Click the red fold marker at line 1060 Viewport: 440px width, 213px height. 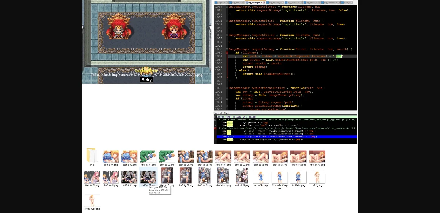227,53
